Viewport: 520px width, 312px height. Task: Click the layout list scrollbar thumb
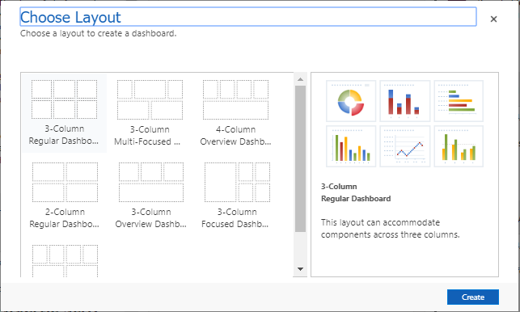(300, 158)
